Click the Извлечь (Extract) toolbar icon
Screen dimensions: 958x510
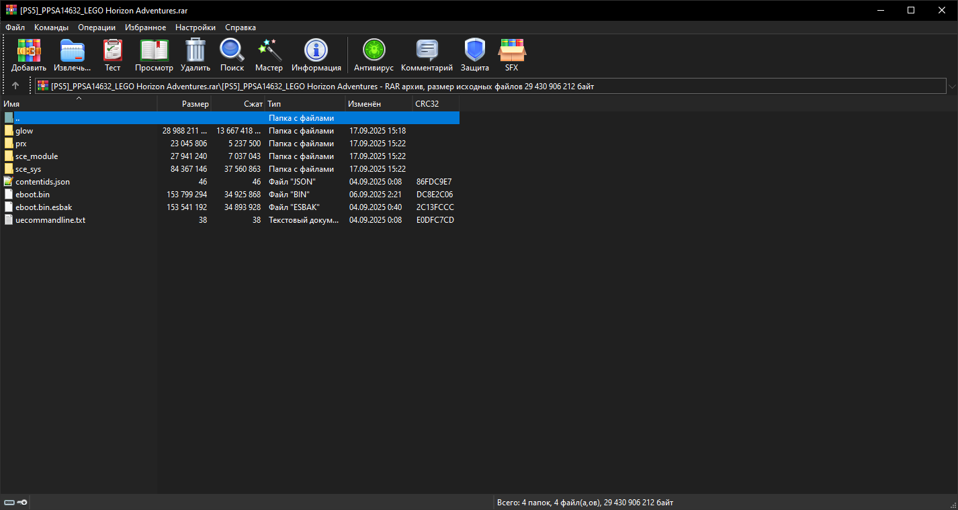click(x=73, y=50)
